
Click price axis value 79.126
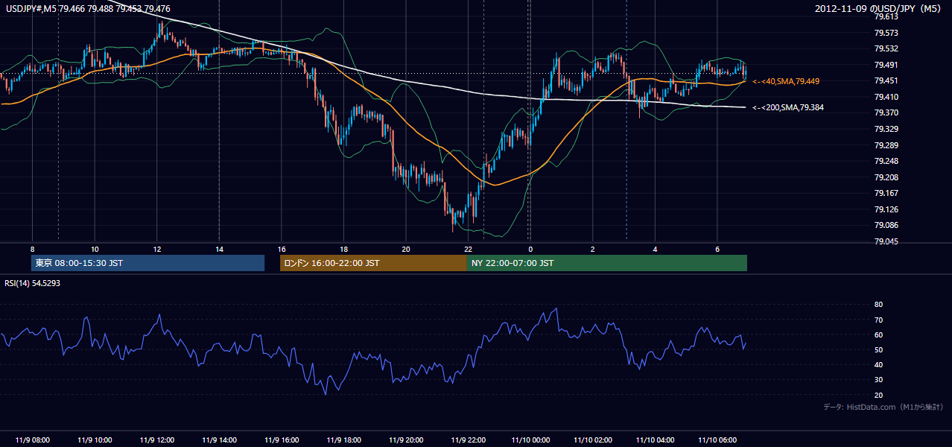pyautogui.click(x=886, y=209)
